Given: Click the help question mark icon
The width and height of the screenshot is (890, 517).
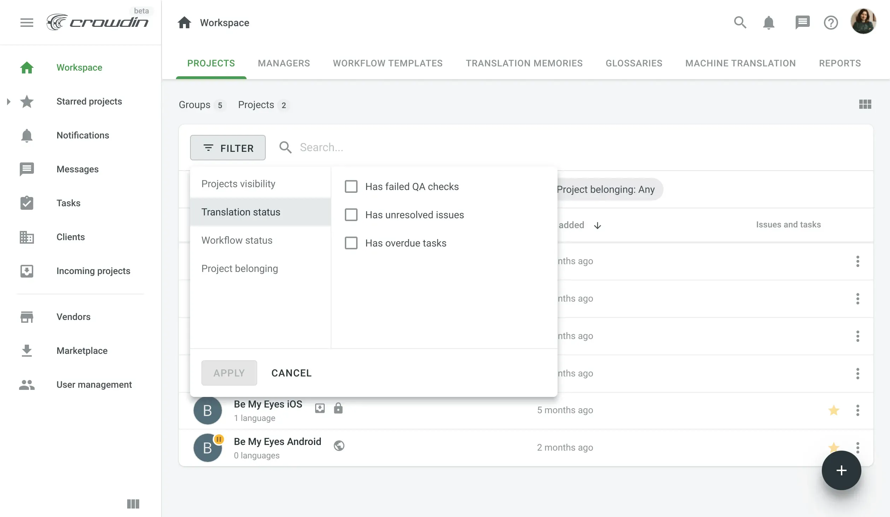Looking at the screenshot, I should [x=831, y=23].
